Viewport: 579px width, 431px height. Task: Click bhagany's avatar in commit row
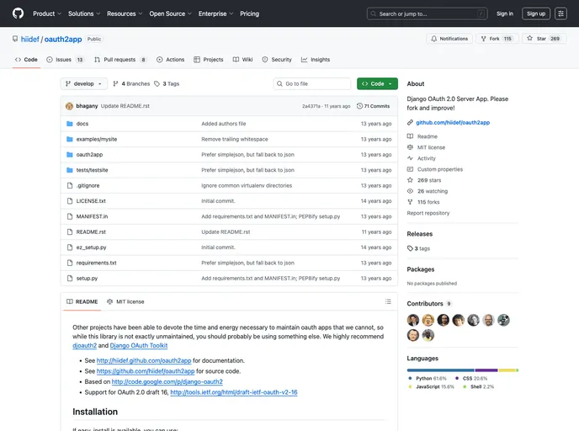(x=69, y=106)
